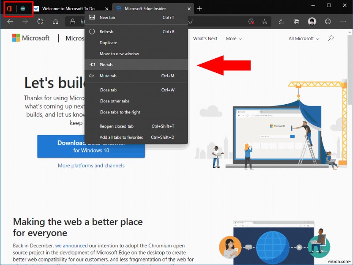Open the pinned Office tab

click(9, 8)
